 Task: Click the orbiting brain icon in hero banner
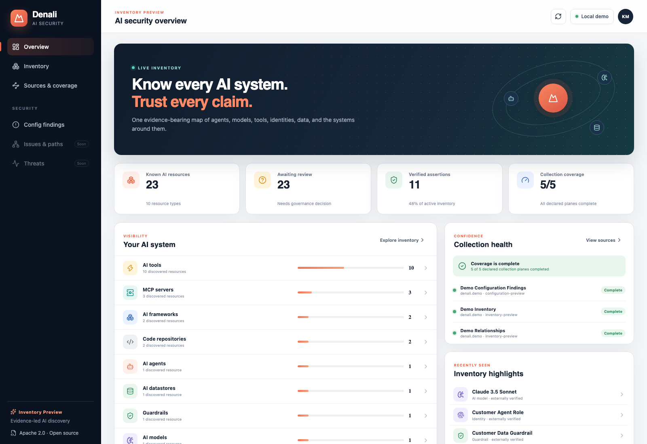click(605, 77)
